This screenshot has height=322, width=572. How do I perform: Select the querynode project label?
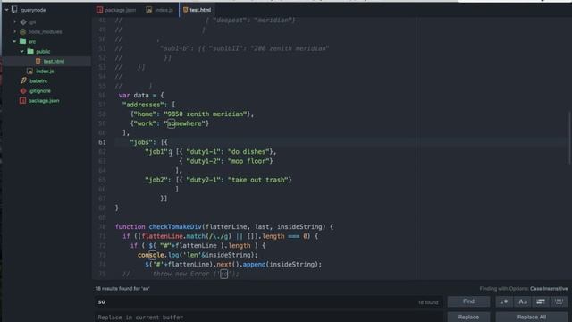click(x=33, y=10)
